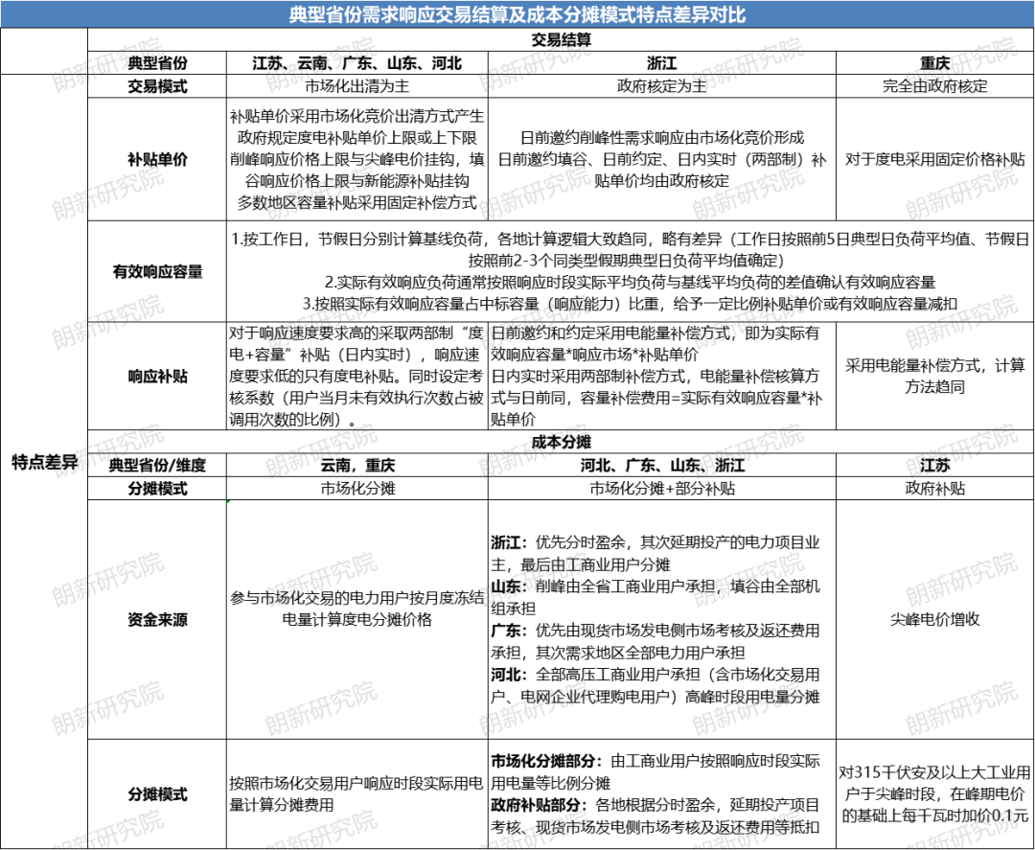The width and height of the screenshot is (1035, 850).
Task: Select the 市场化分摊+部分补贴 cell
Action: 661,488
